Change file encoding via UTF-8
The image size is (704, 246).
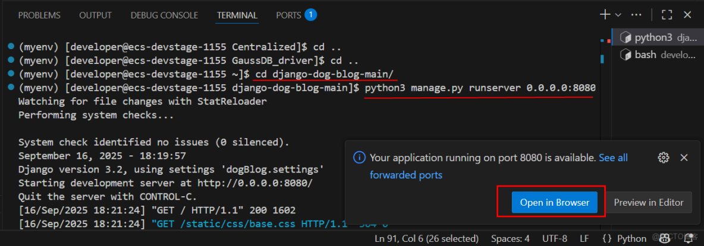554,238
